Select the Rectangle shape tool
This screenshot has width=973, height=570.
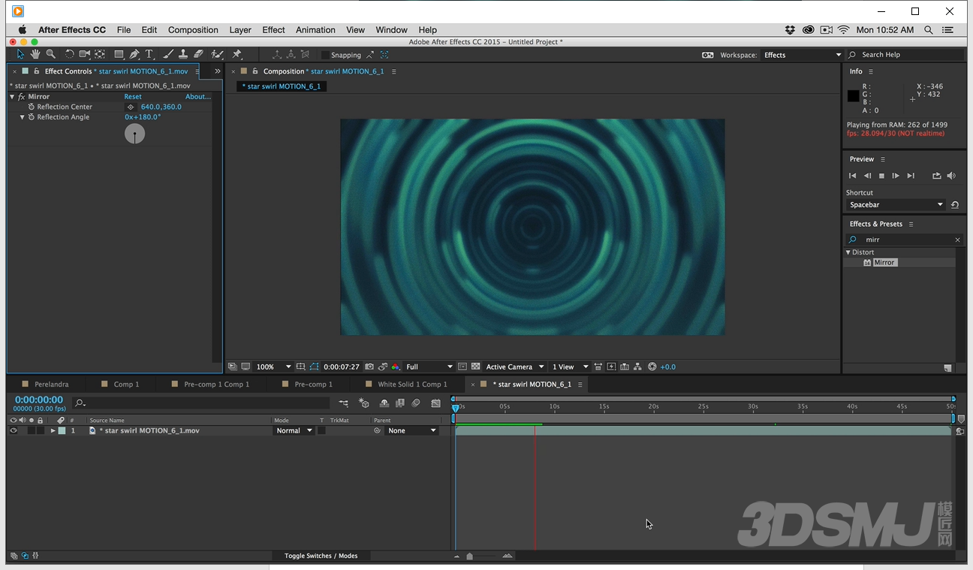pyautogui.click(x=119, y=54)
